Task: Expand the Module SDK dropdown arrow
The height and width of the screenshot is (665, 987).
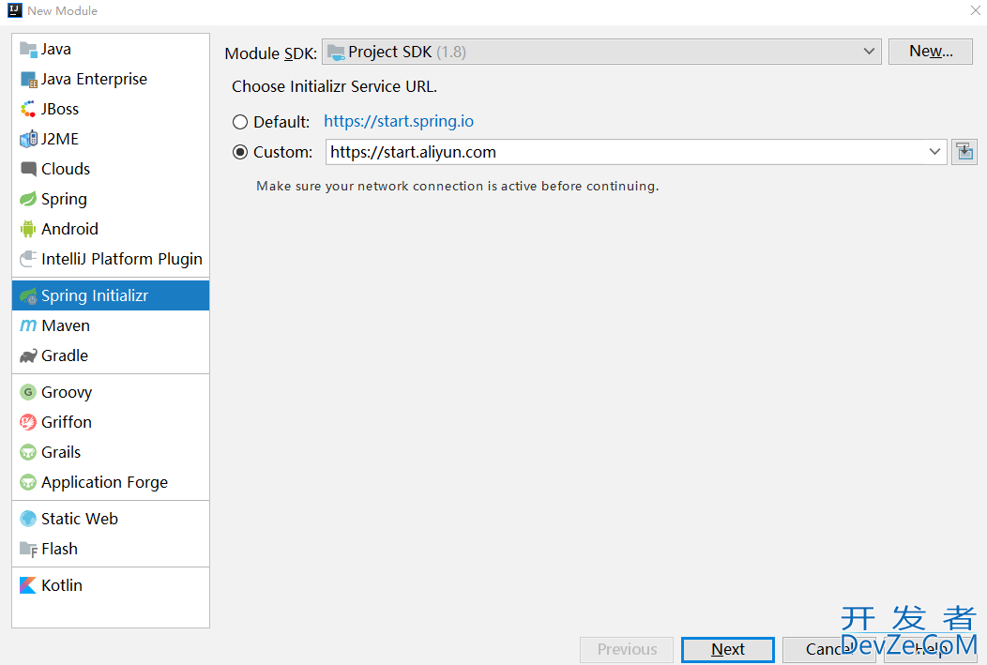Action: click(869, 52)
